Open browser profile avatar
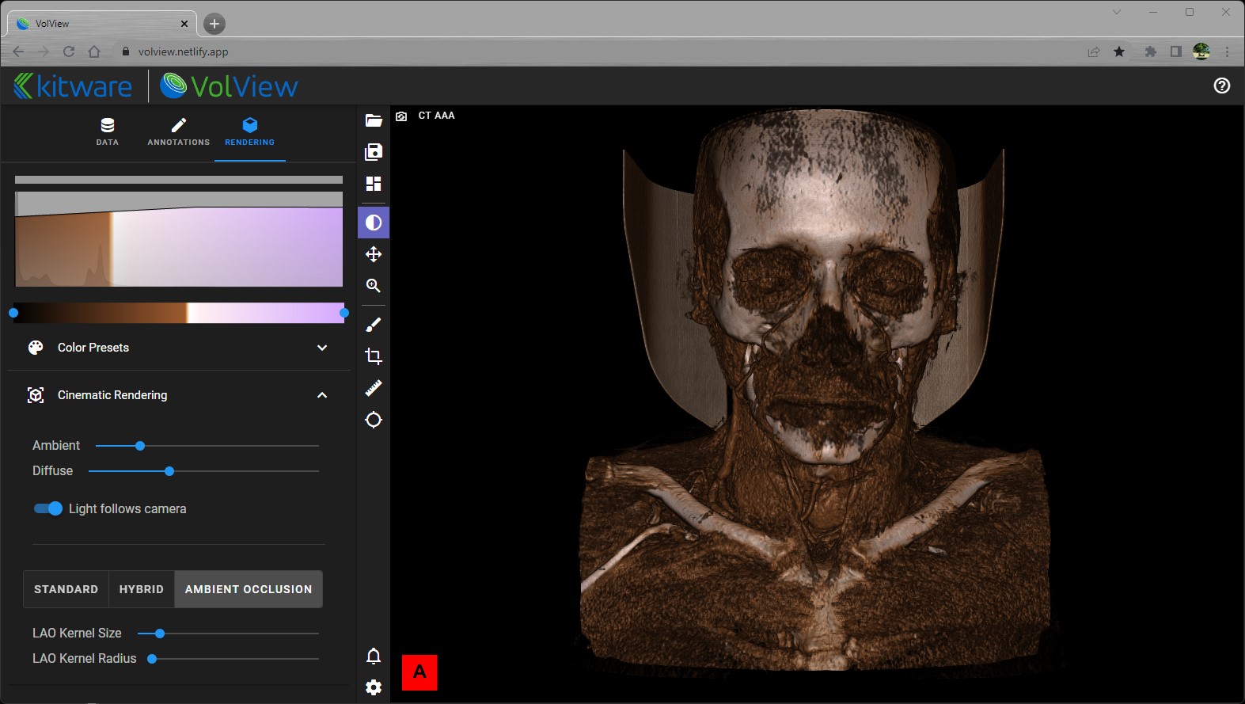Screen dimensions: 1245x704 point(1201,51)
